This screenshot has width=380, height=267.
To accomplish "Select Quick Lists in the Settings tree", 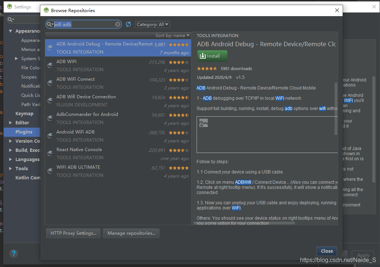I will (30, 95).
